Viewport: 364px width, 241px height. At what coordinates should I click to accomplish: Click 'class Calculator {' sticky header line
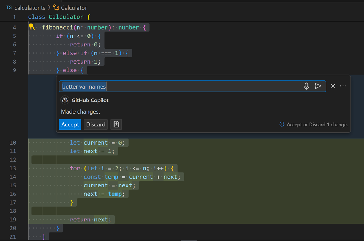[59, 17]
